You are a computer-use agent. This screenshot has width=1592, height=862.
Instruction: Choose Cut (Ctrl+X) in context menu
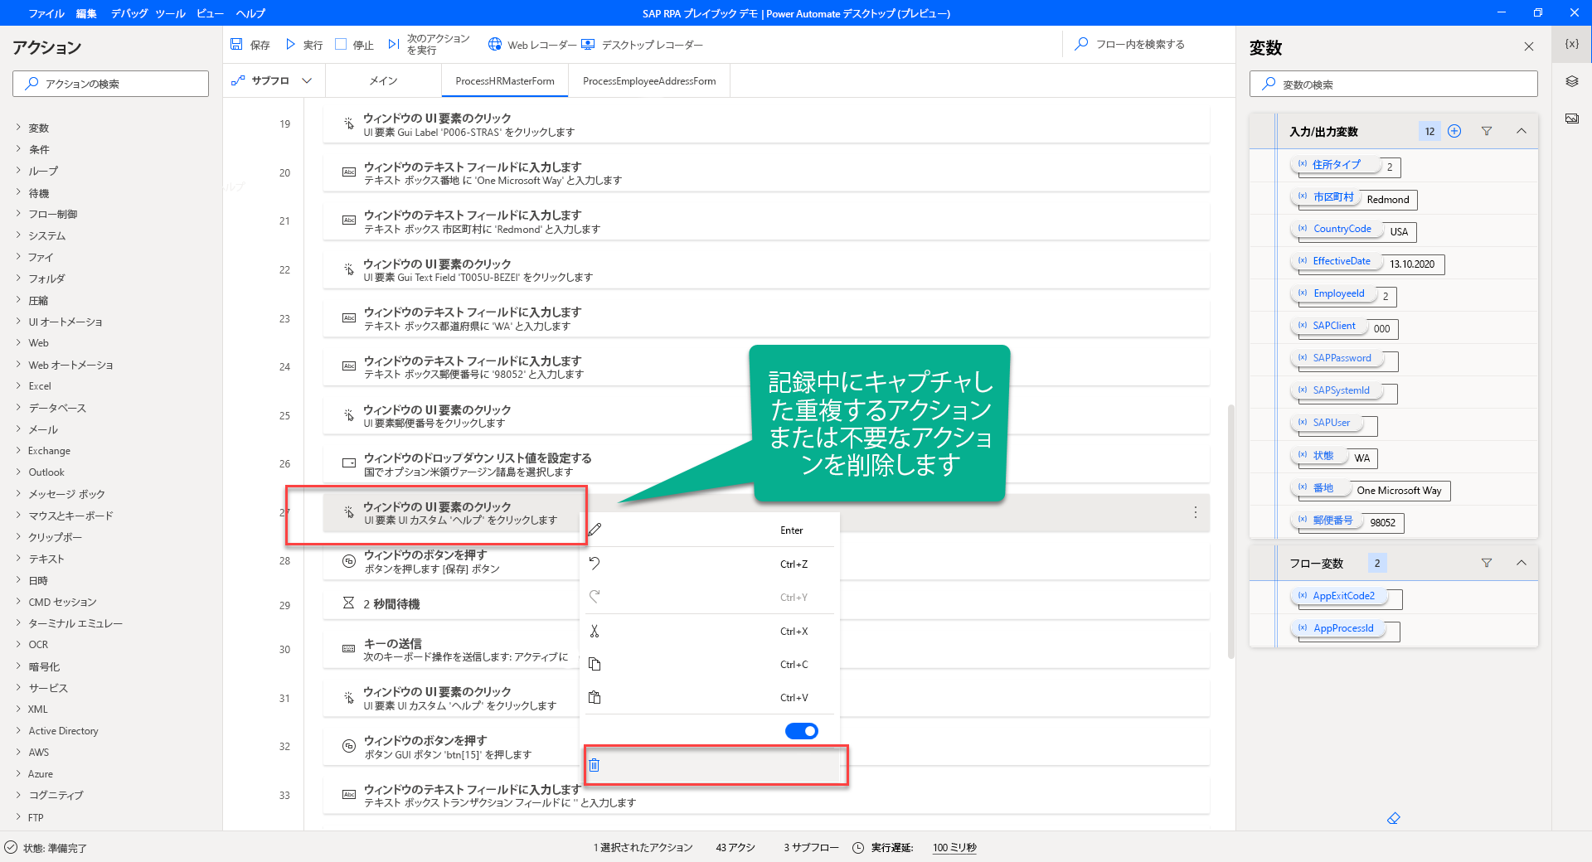click(595, 631)
